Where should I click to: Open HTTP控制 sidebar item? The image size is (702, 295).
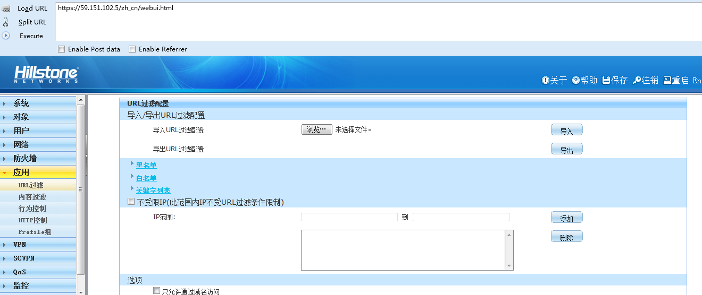click(x=38, y=220)
